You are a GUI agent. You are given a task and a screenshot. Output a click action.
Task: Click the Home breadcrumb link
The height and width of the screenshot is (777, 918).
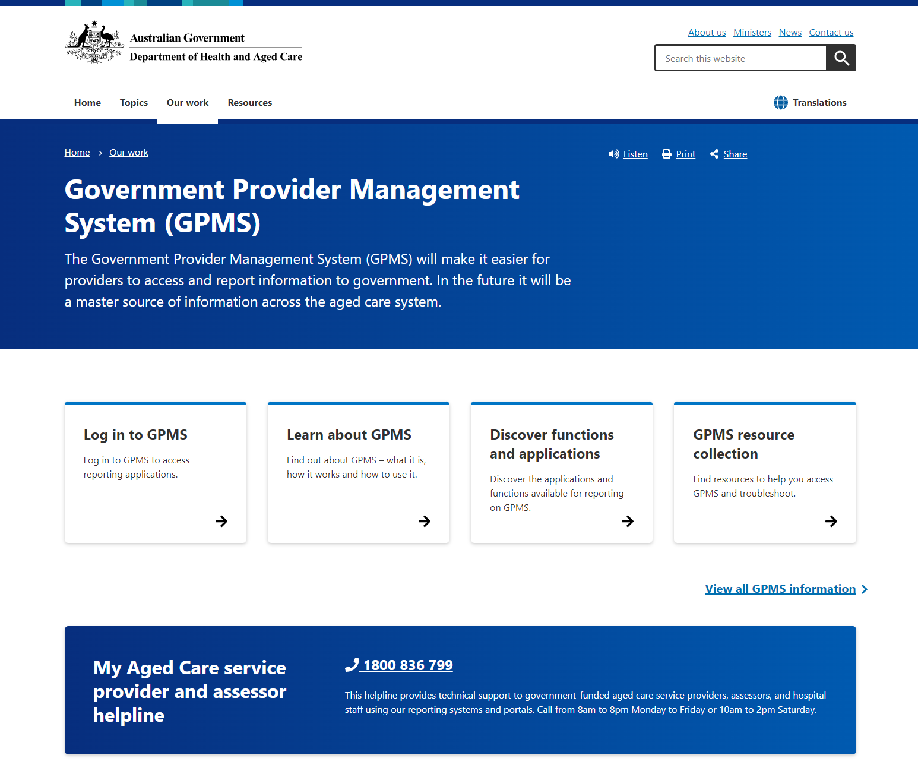(77, 153)
